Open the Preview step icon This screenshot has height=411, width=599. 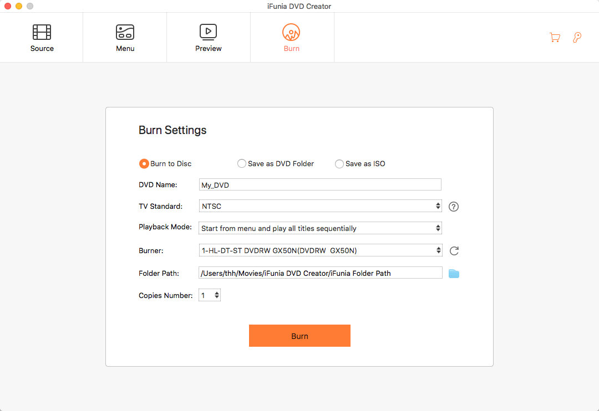point(208,32)
